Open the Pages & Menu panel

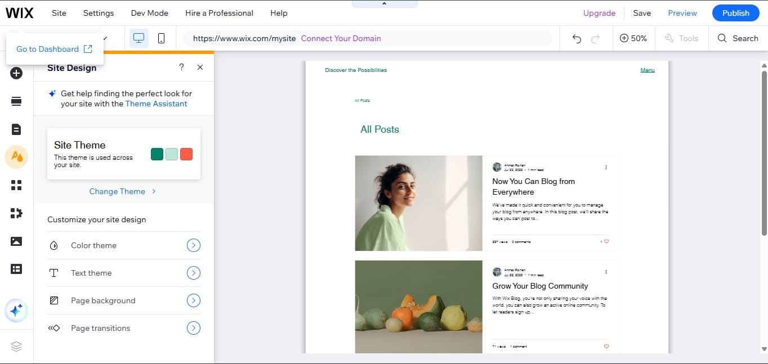(x=17, y=129)
